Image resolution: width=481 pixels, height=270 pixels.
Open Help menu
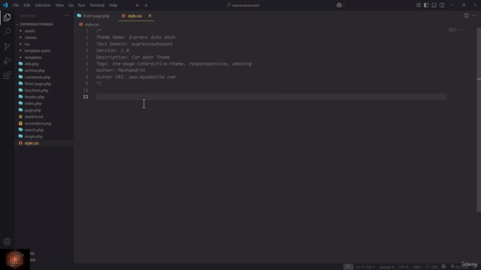113,5
